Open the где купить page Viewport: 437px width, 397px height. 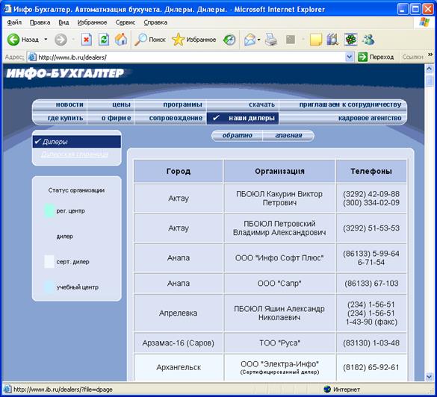[66, 118]
